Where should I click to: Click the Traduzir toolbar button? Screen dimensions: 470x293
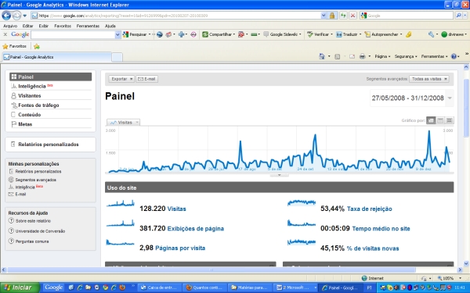coord(349,34)
